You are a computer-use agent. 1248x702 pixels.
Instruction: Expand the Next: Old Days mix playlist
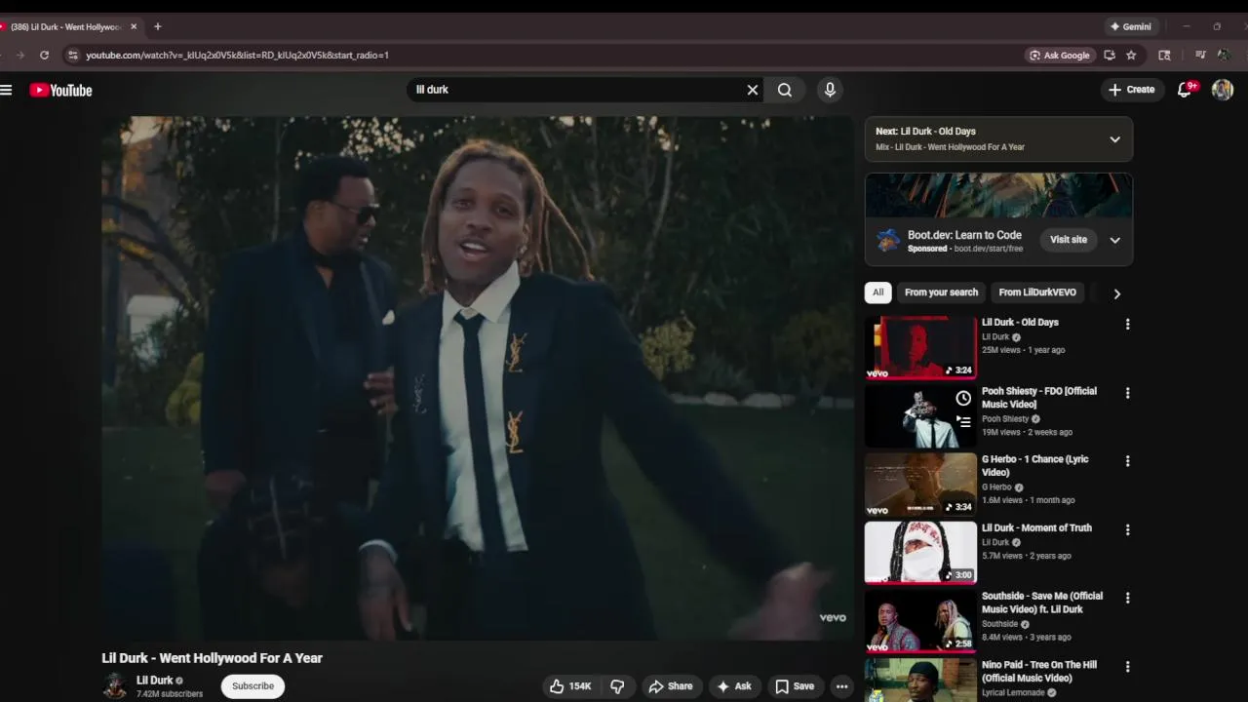click(x=1114, y=139)
